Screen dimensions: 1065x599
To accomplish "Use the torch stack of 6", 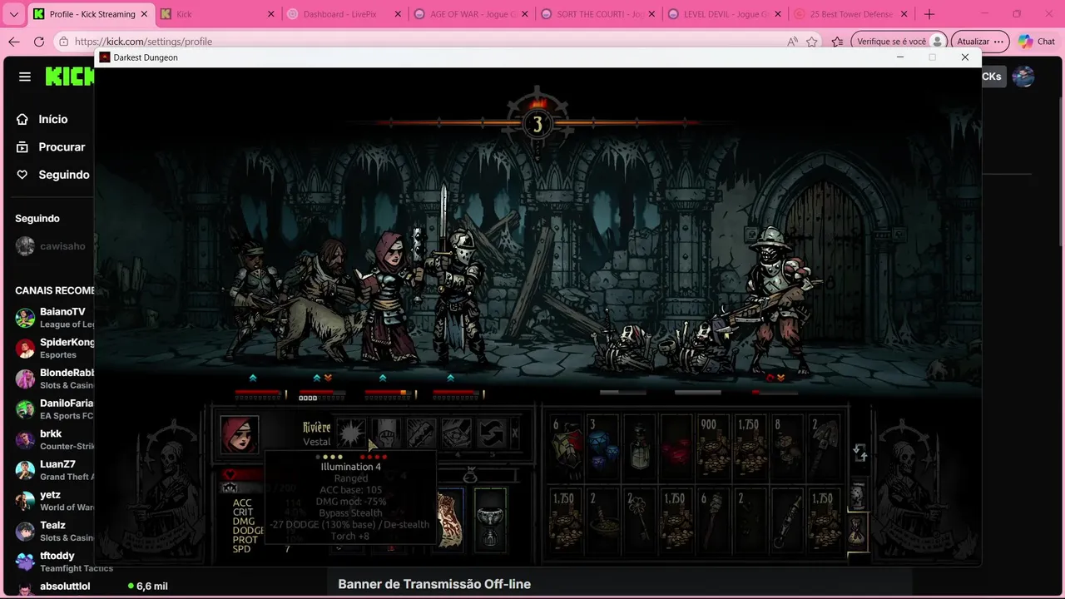I will point(713,520).
